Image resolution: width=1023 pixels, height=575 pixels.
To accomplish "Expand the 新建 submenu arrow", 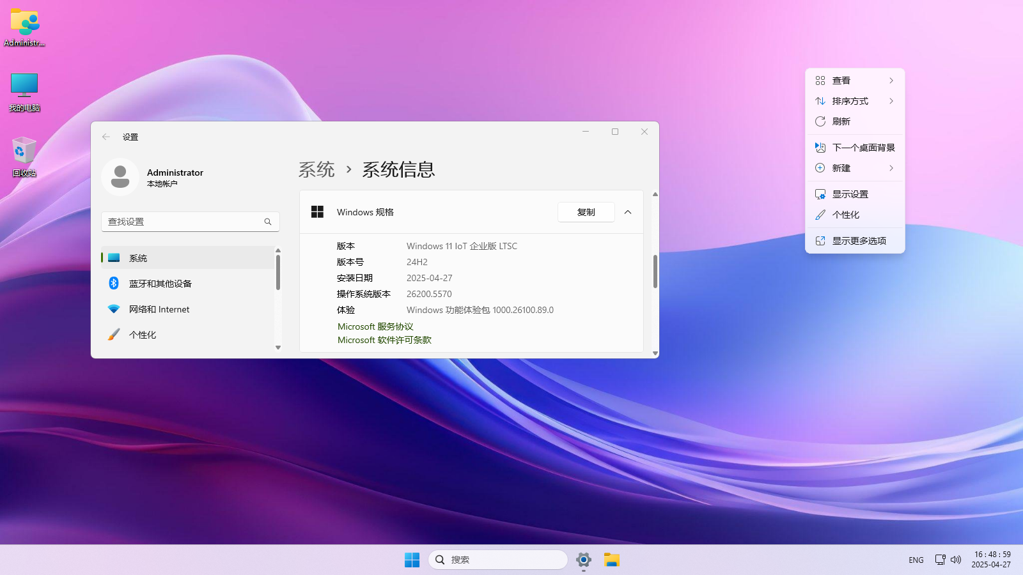I will tap(891, 168).
